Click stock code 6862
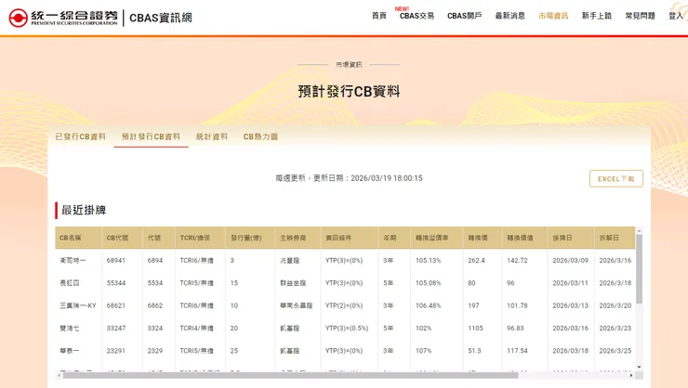 155,305
